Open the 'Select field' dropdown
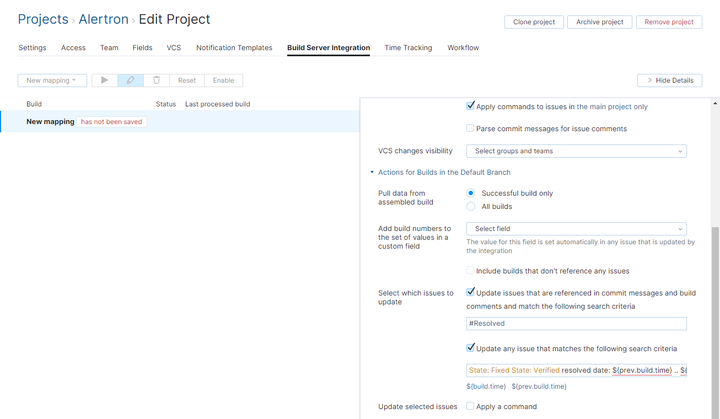720x419 pixels. click(x=576, y=229)
